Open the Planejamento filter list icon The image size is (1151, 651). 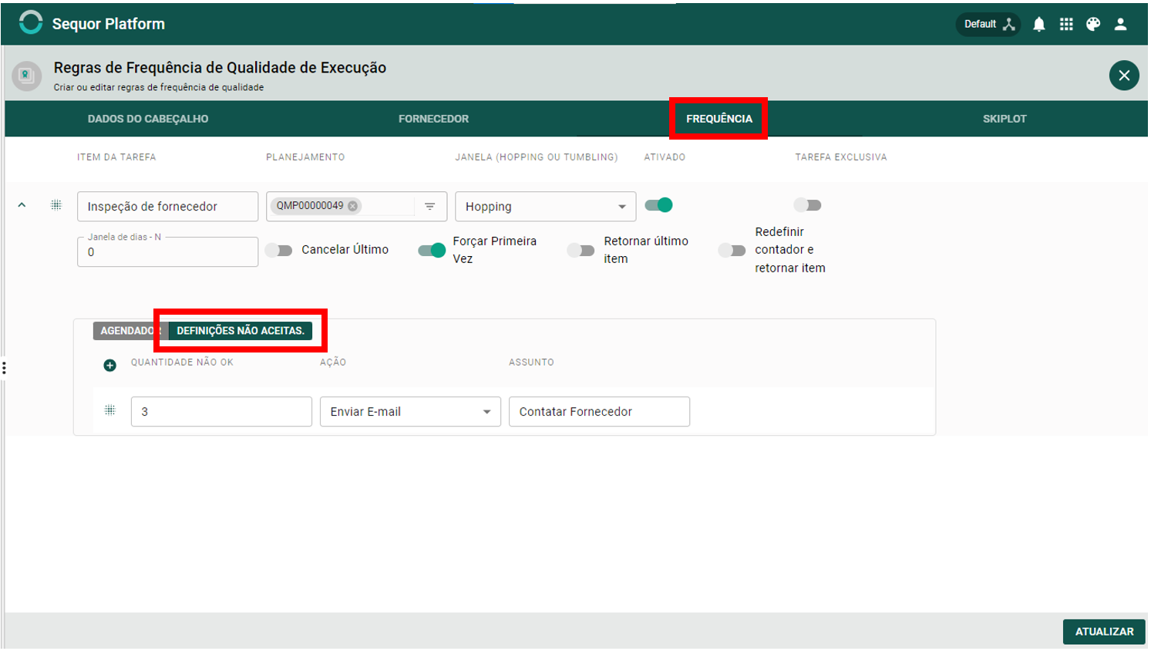tap(430, 206)
